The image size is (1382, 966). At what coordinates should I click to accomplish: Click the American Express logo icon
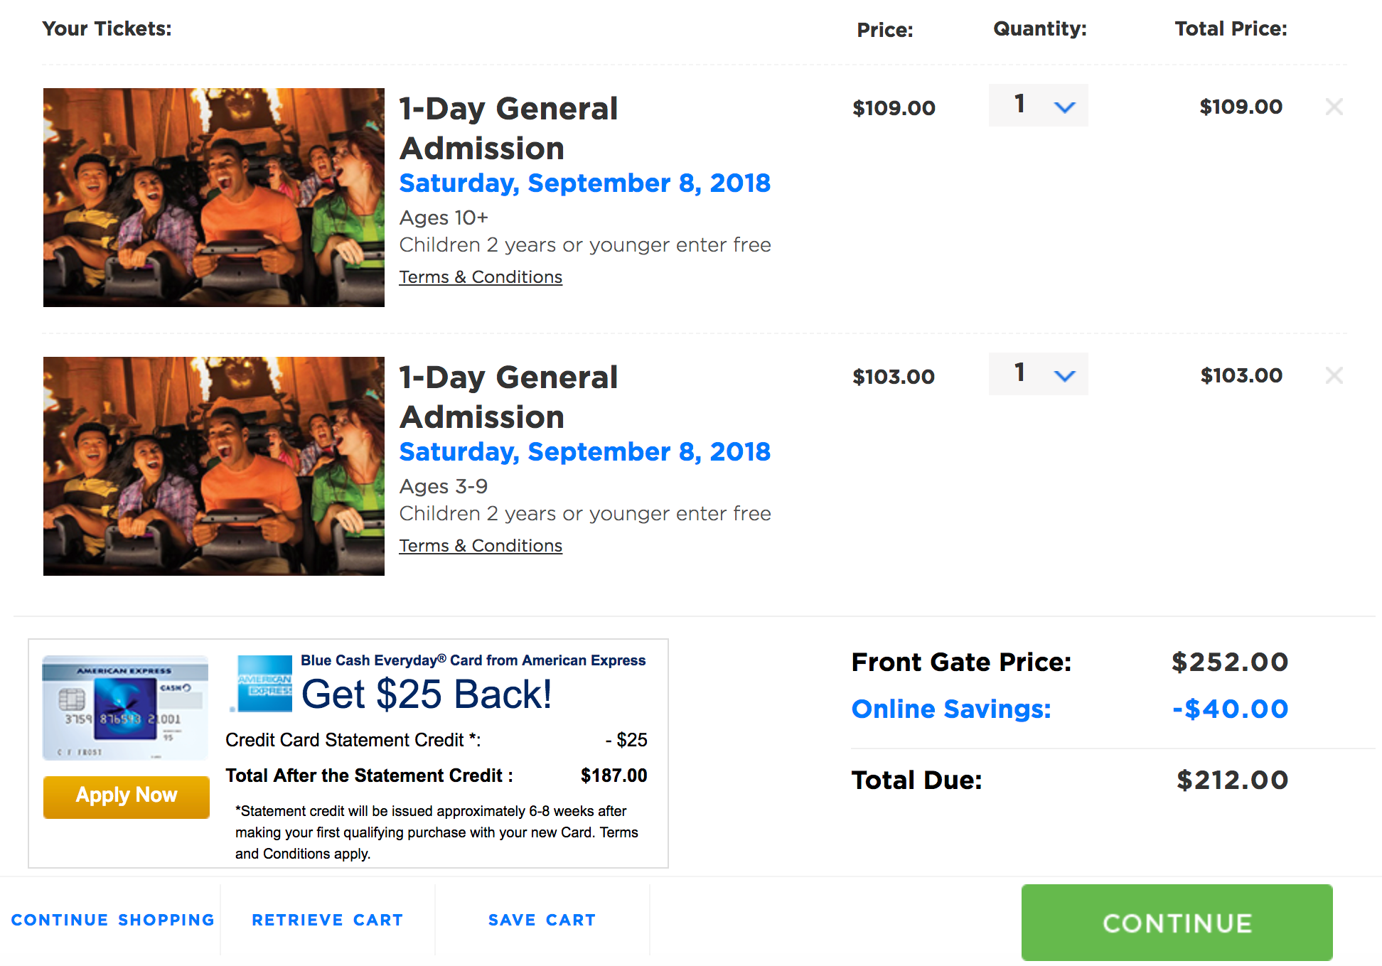264,684
